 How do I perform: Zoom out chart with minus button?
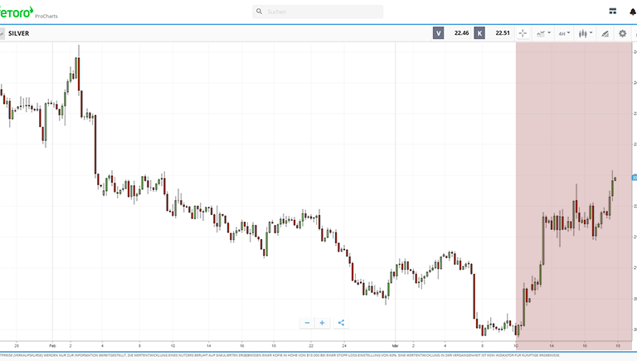(x=307, y=322)
